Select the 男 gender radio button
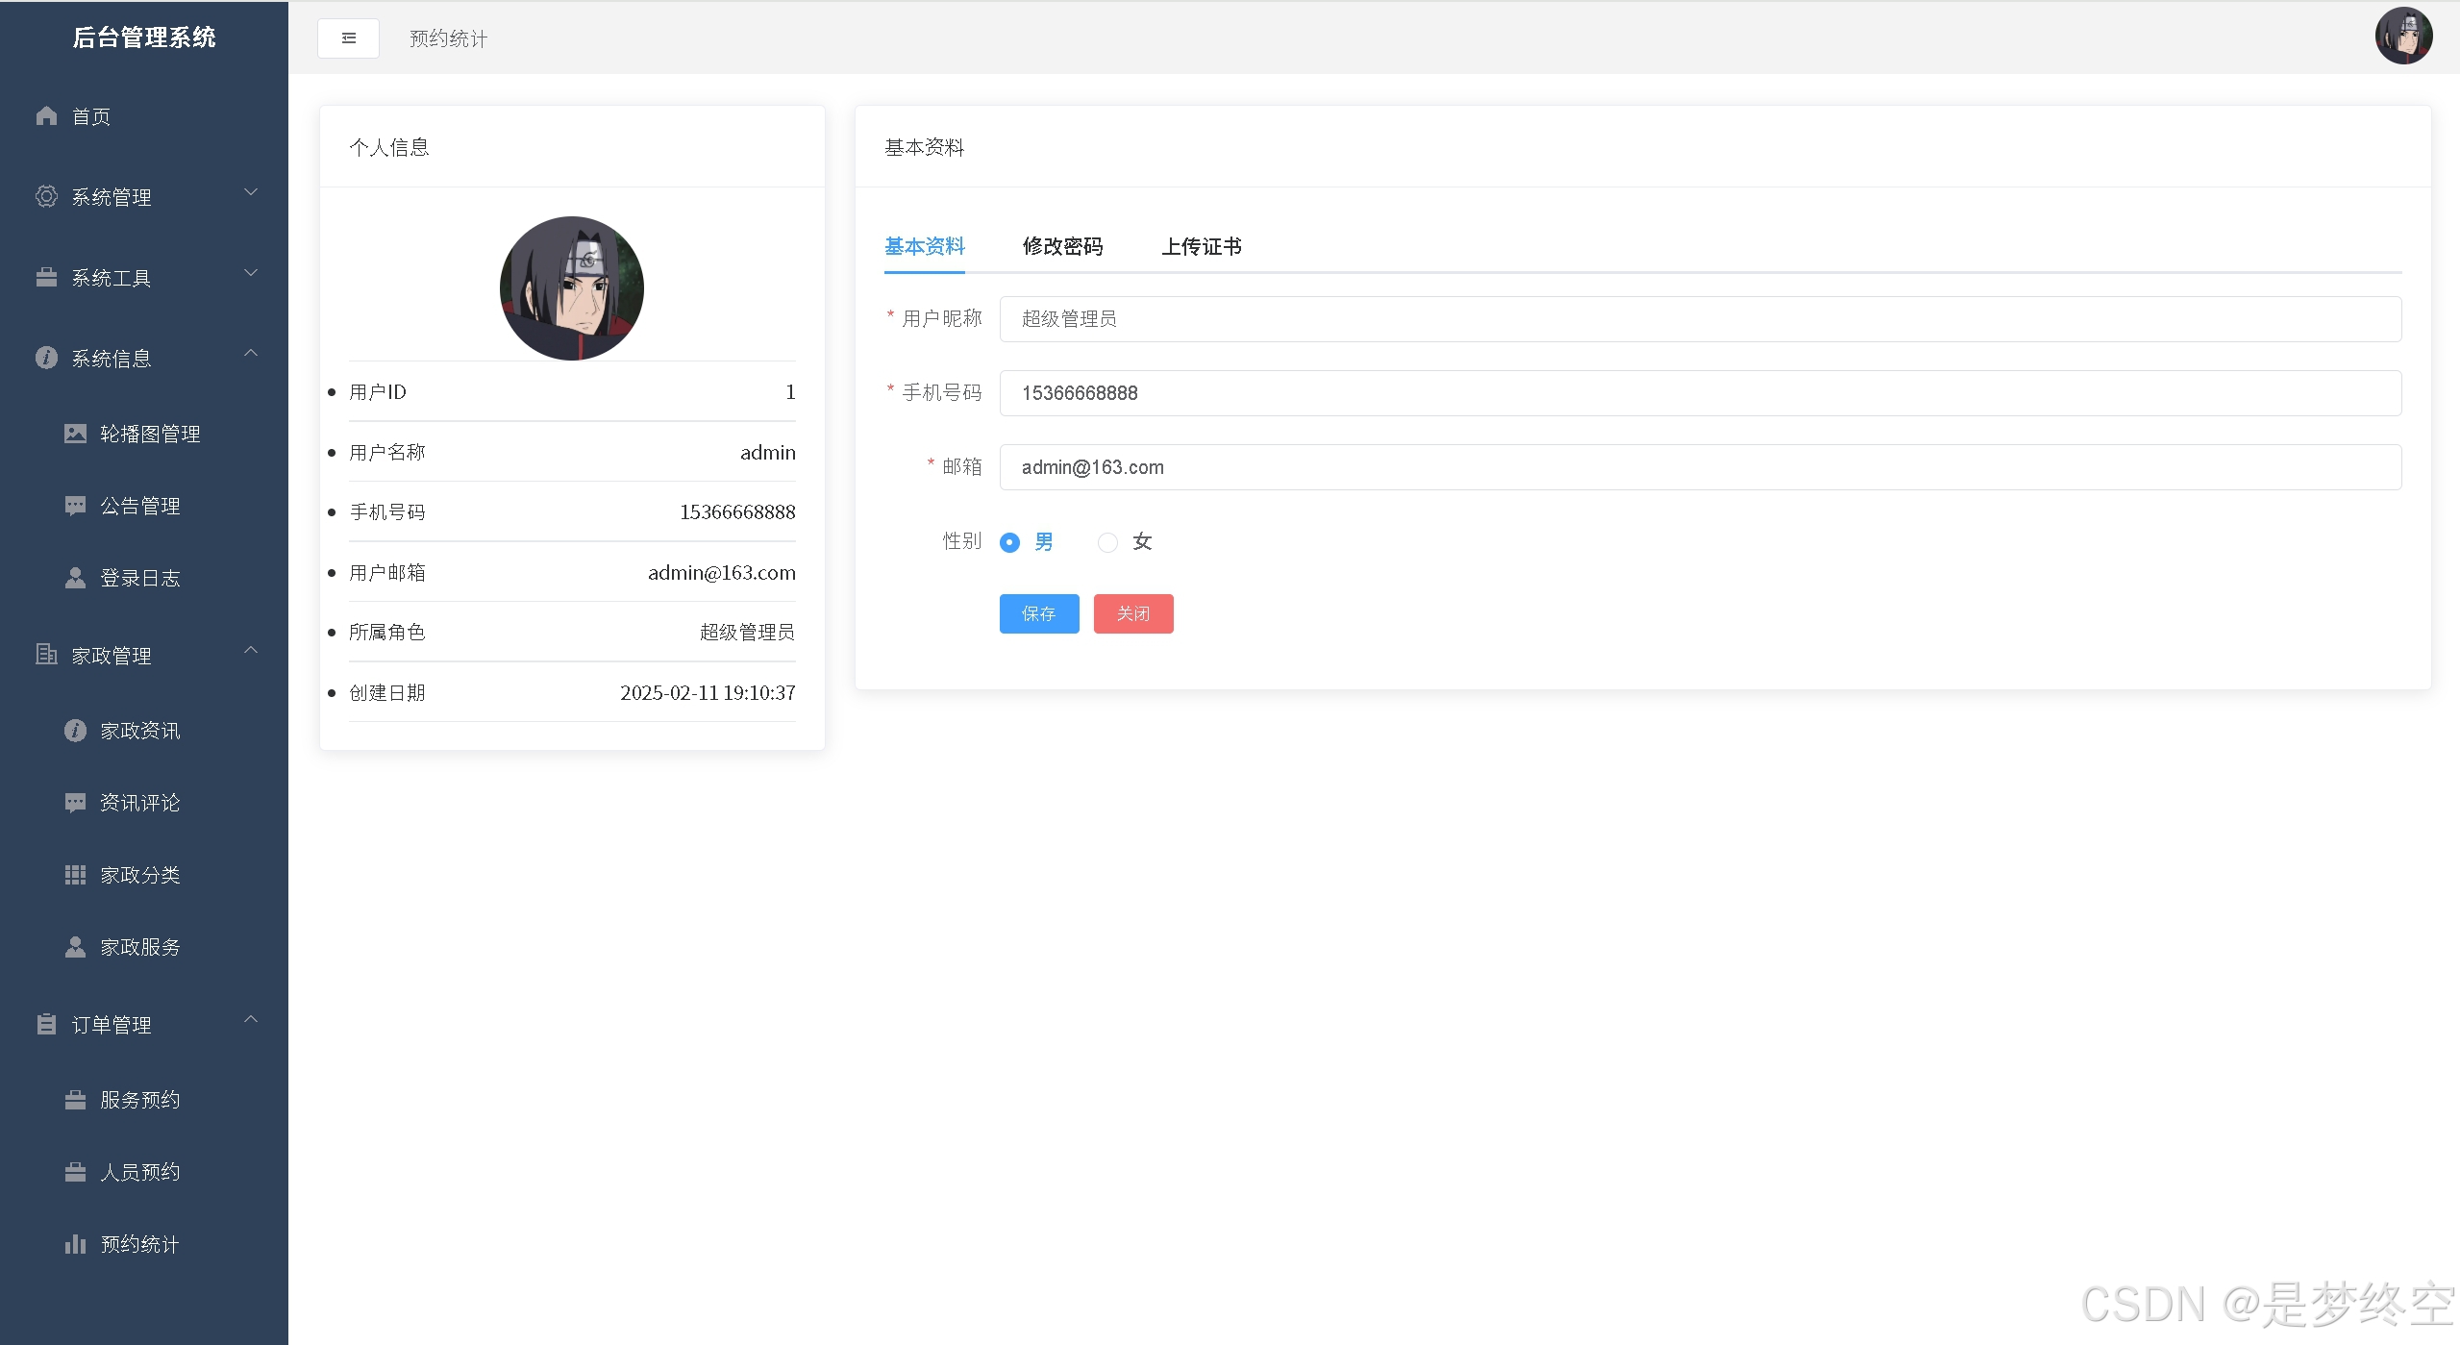Viewport: 2460px width, 1345px height. pos(1009,542)
